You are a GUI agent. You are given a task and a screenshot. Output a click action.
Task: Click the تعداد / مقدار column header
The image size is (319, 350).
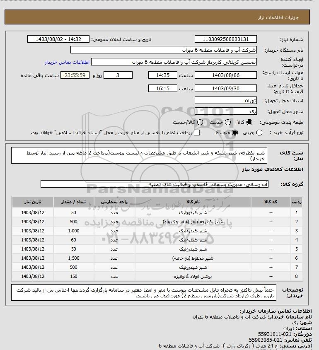pos(74,202)
